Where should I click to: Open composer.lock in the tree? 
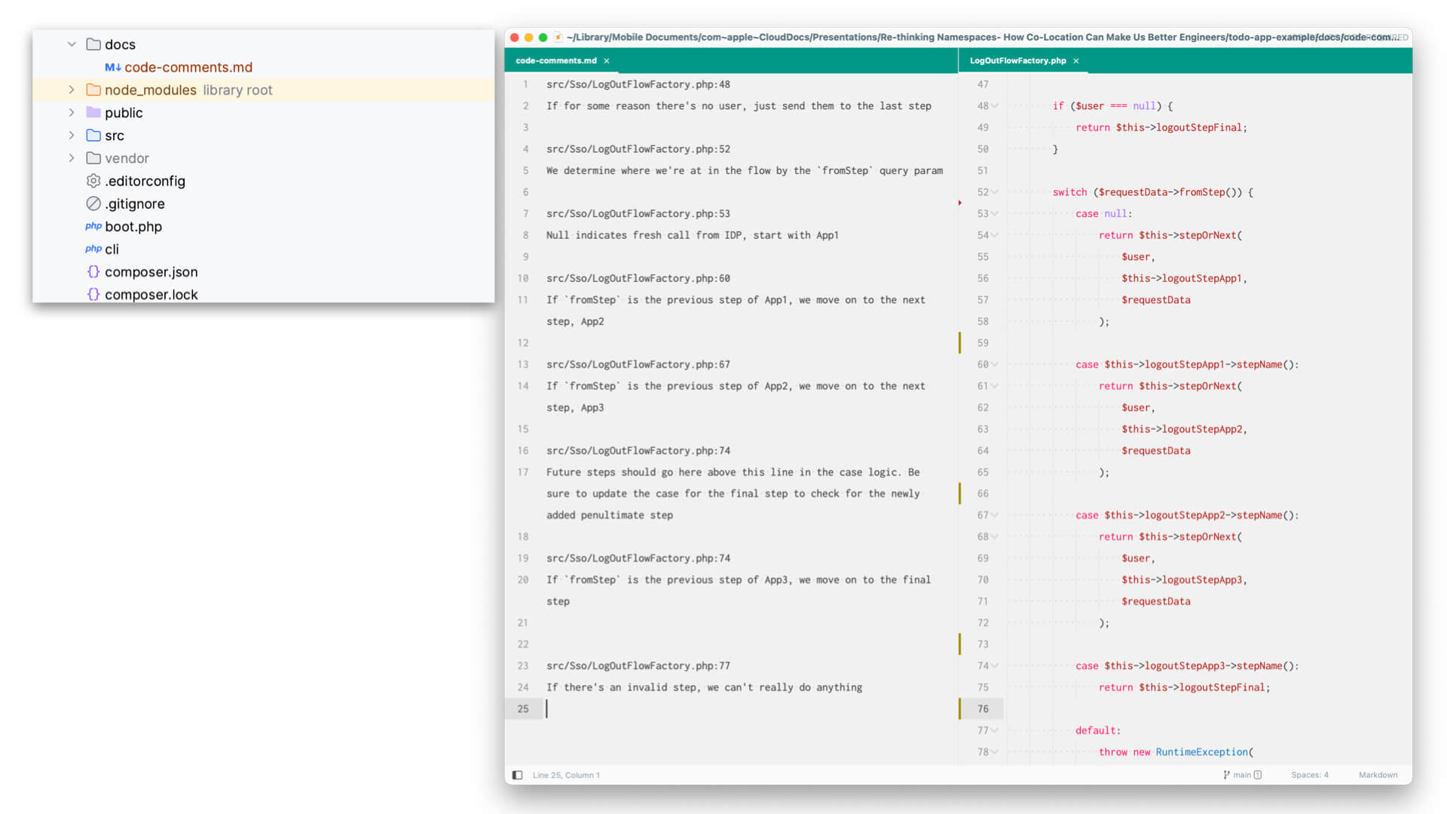[x=151, y=294]
